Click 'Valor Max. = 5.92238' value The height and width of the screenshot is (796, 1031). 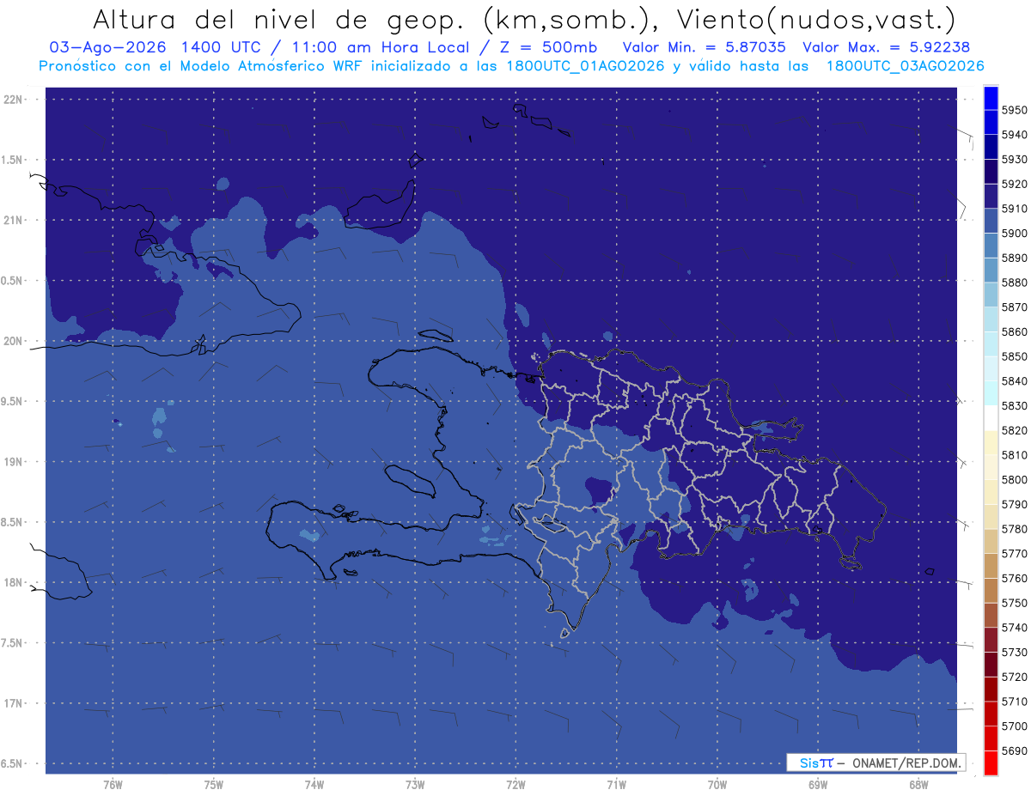(887, 47)
